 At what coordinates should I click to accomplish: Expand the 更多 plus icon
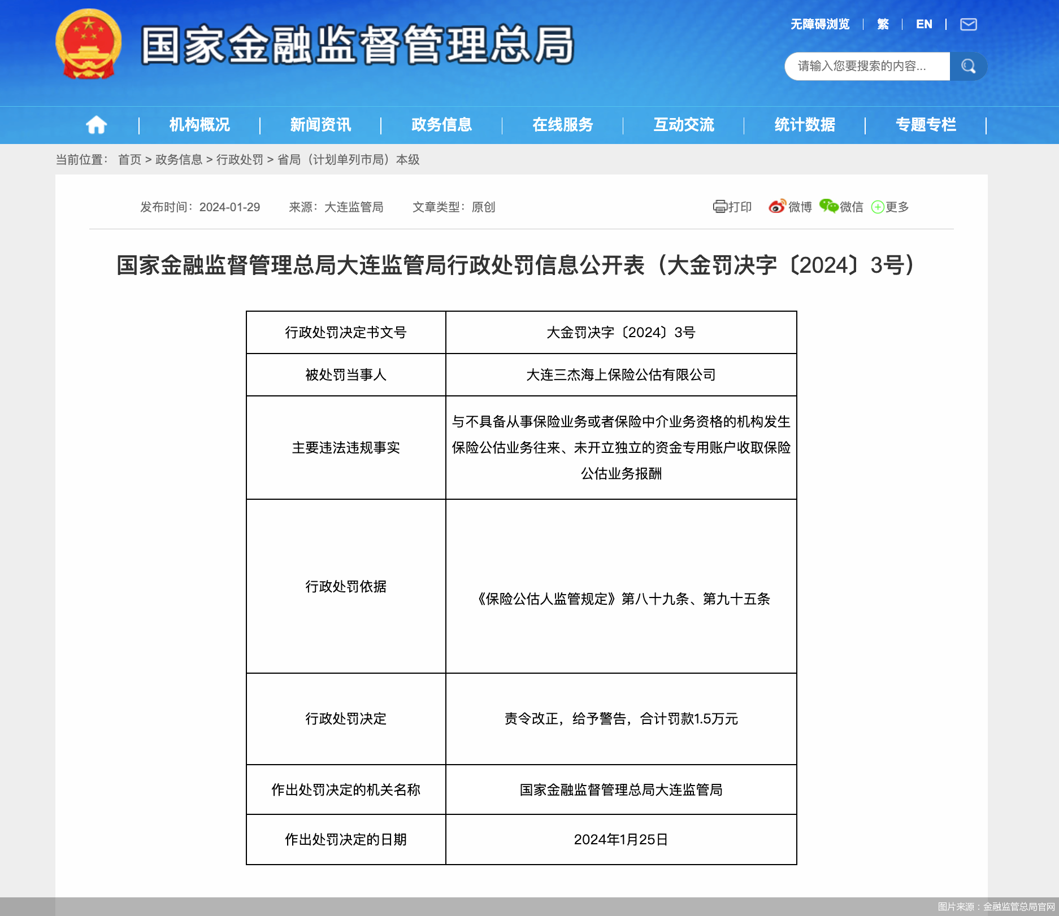(877, 207)
